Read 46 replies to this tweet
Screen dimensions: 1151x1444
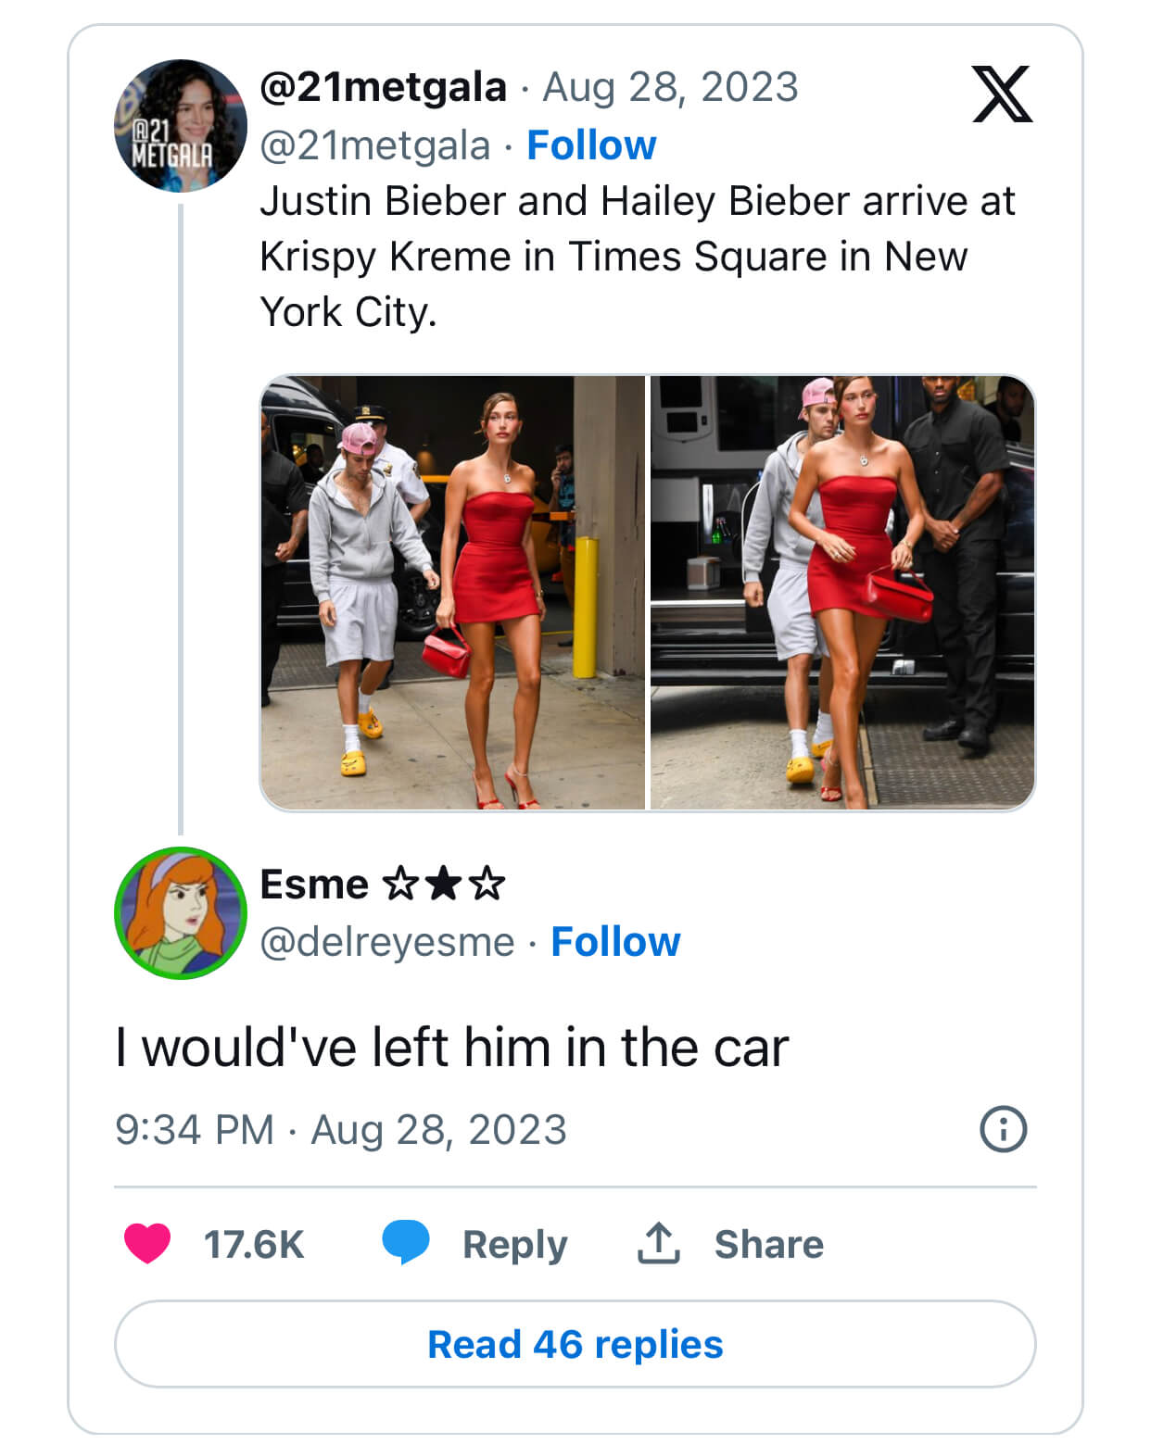575,1344
